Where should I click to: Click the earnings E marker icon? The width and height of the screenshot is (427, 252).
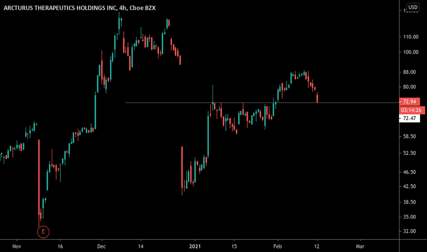coord(43,232)
